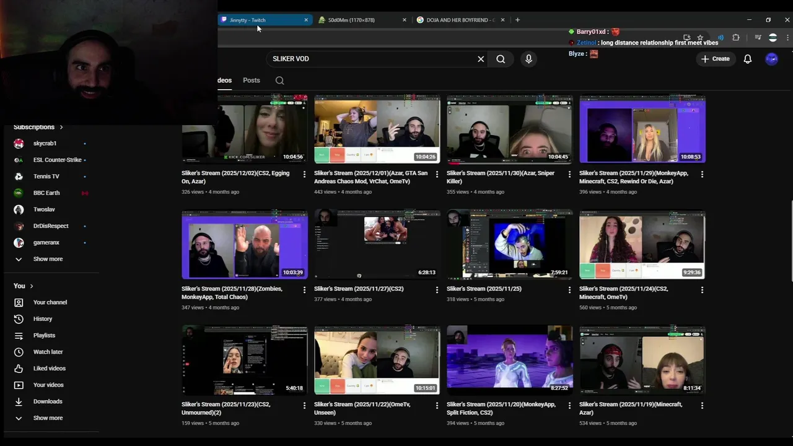Open the YouTube account avatar menu
Screen dimensions: 793x446
(x=771, y=59)
